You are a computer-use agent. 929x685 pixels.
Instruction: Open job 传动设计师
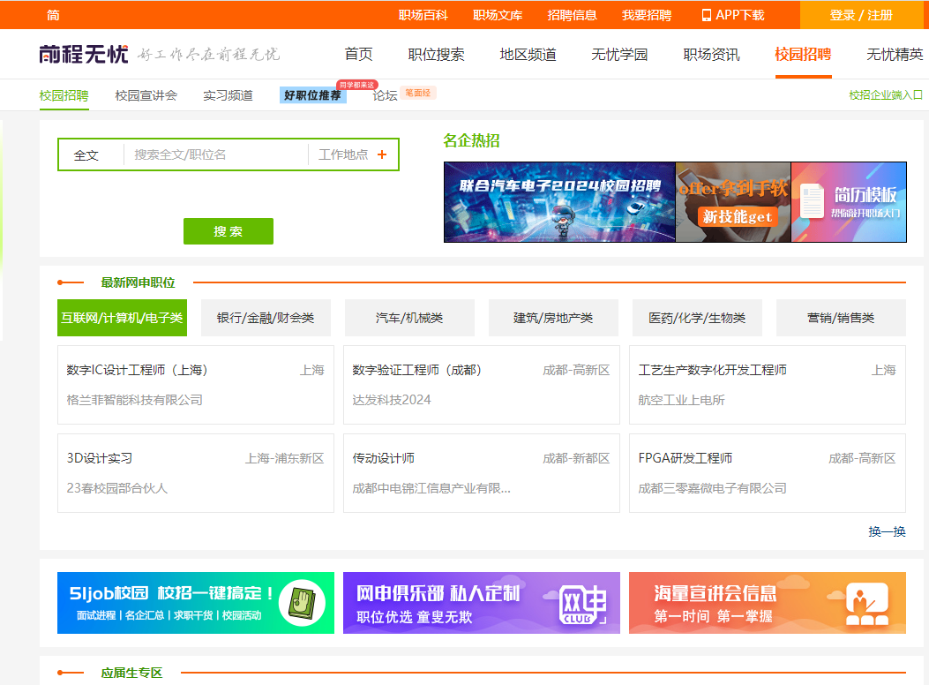pyautogui.click(x=383, y=458)
